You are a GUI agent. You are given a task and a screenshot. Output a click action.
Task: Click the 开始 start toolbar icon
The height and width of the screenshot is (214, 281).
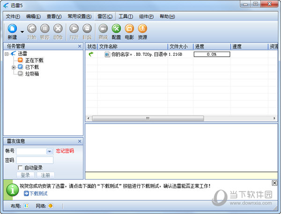point(32,29)
